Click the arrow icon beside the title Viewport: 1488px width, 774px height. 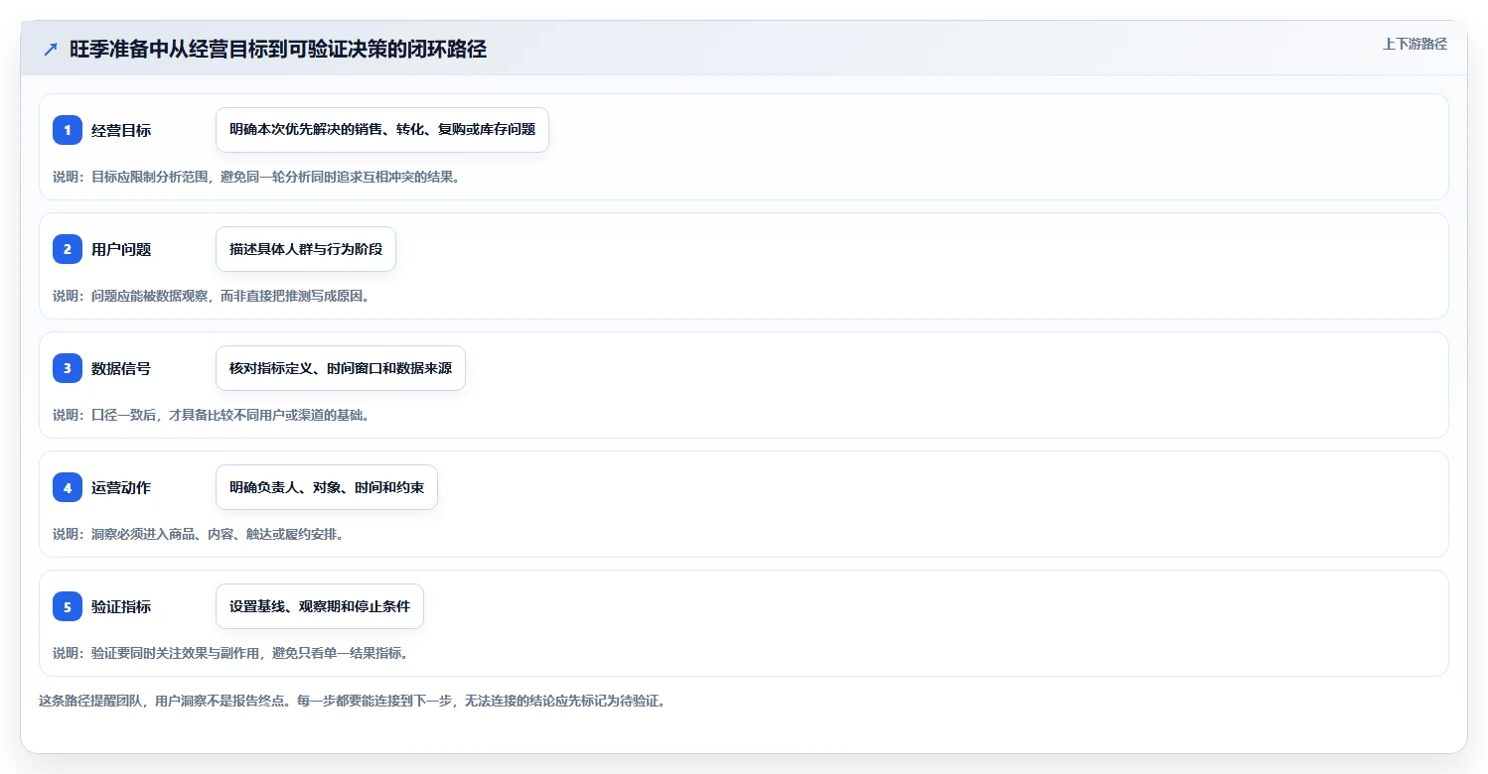click(x=51, y=50)
